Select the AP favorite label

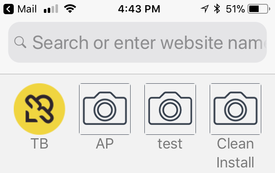[105, 143]
